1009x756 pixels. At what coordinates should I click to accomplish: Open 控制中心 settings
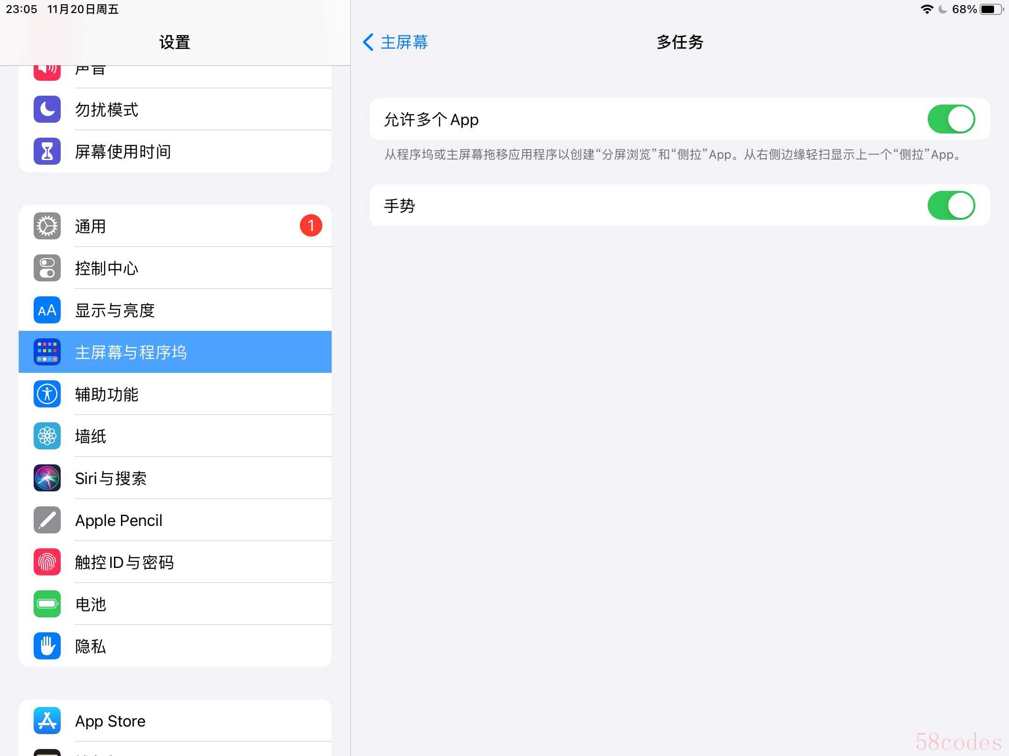(175, 268)
